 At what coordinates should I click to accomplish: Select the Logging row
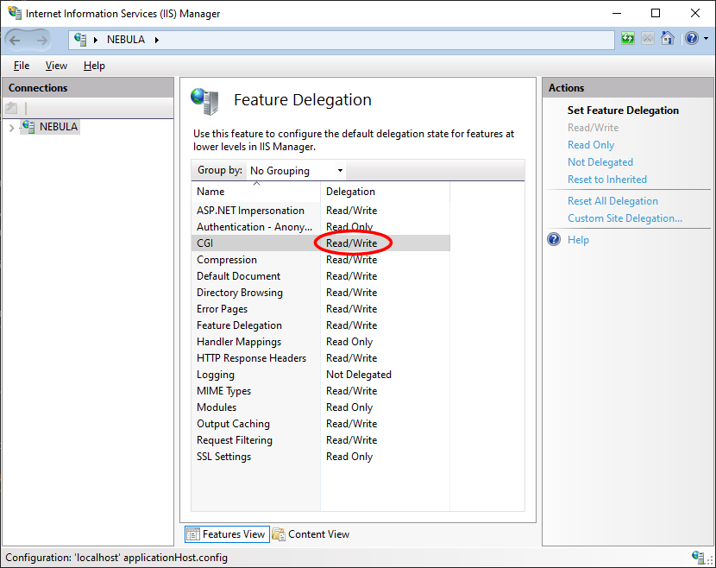(321, 375)
